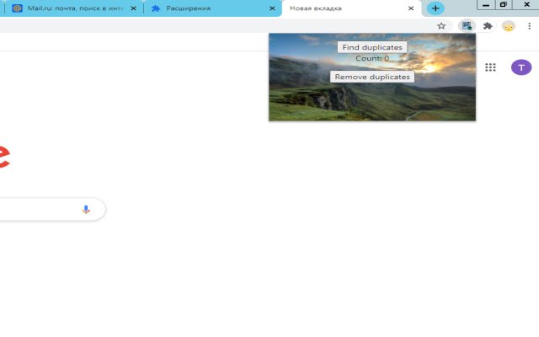Bookmark this page with the star icon
Viewport: 539px width, 337px height.
(x=441, y=26)
